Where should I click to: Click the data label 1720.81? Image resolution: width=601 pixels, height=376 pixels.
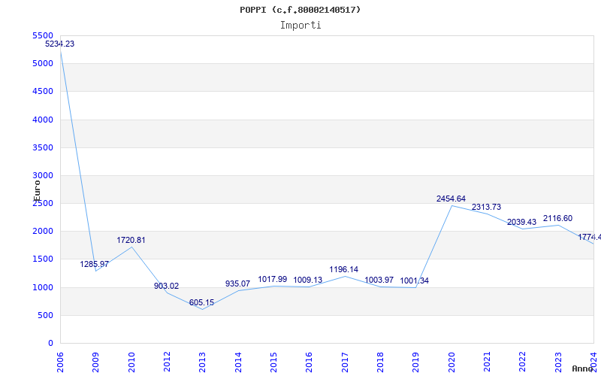click(x=131, y=240)
